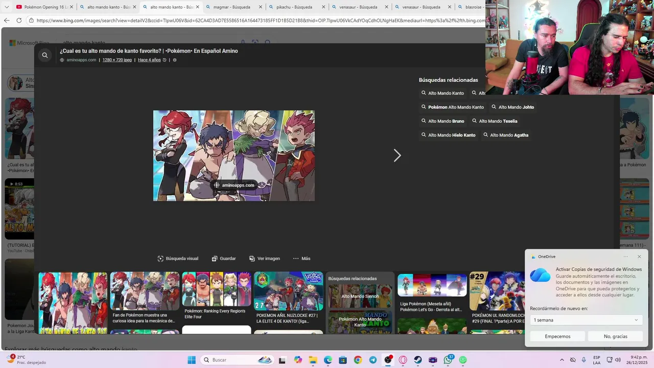
Task: Click the search magnifier icon in image viewer
Action: click(x=45, y=55)
